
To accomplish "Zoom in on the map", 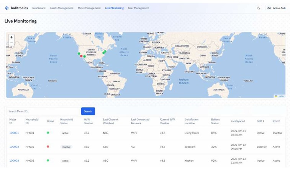I will tap(11, 37).
